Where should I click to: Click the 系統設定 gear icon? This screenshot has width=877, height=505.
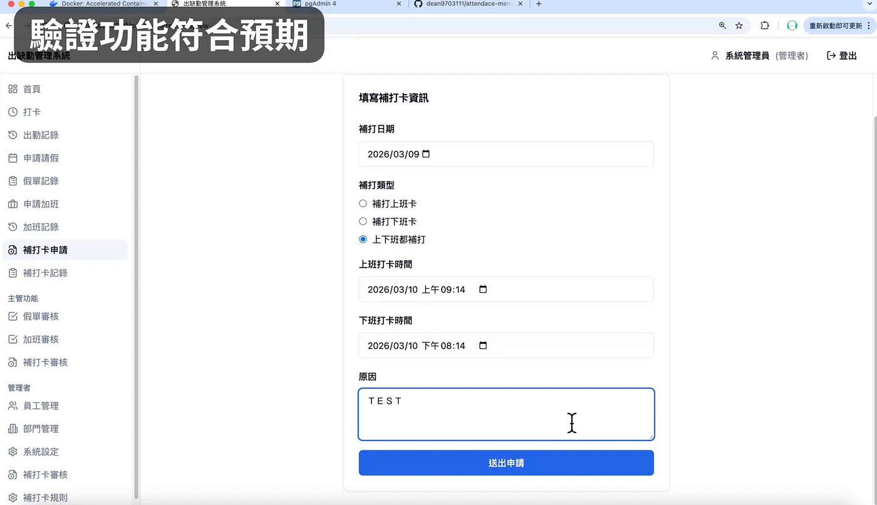coord(13,452)
